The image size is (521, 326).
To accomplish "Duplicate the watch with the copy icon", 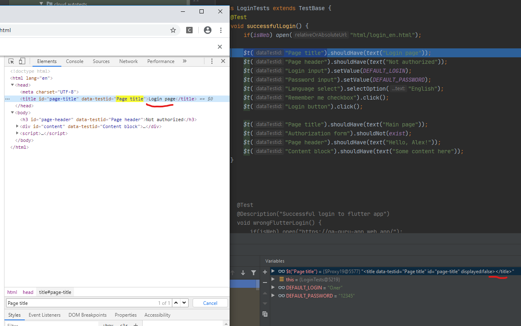I will [265, 314].
